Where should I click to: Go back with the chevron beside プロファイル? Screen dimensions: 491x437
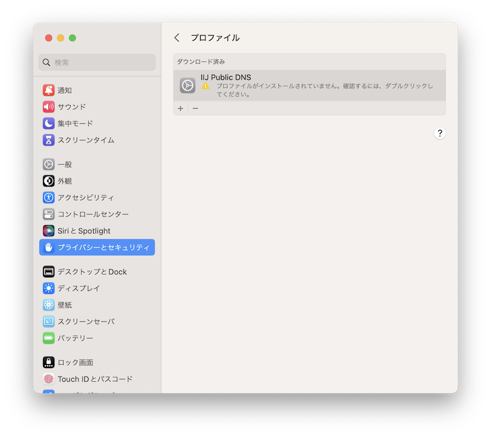(x=177, y=38)
